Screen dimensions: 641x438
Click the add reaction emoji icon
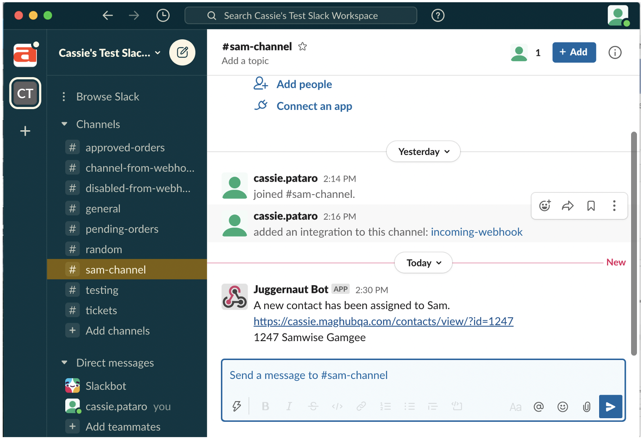(x=545, y=206)
